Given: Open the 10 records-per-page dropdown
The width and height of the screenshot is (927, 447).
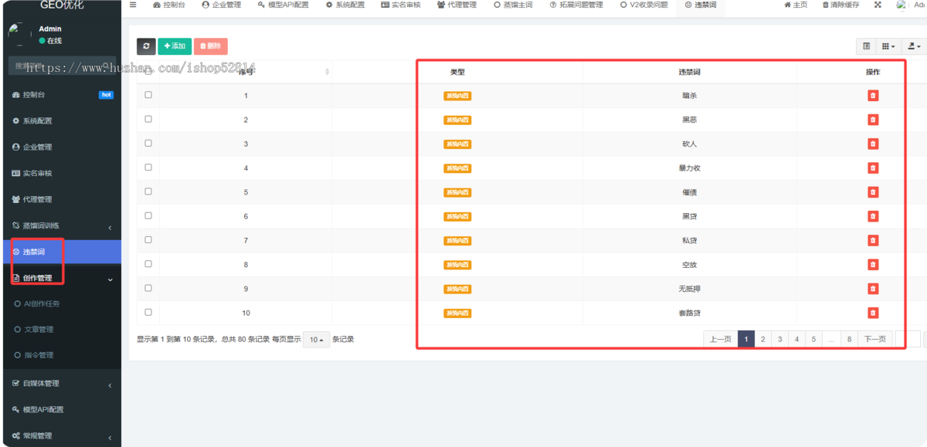Looking at the screenshot, I should point(316,340).
